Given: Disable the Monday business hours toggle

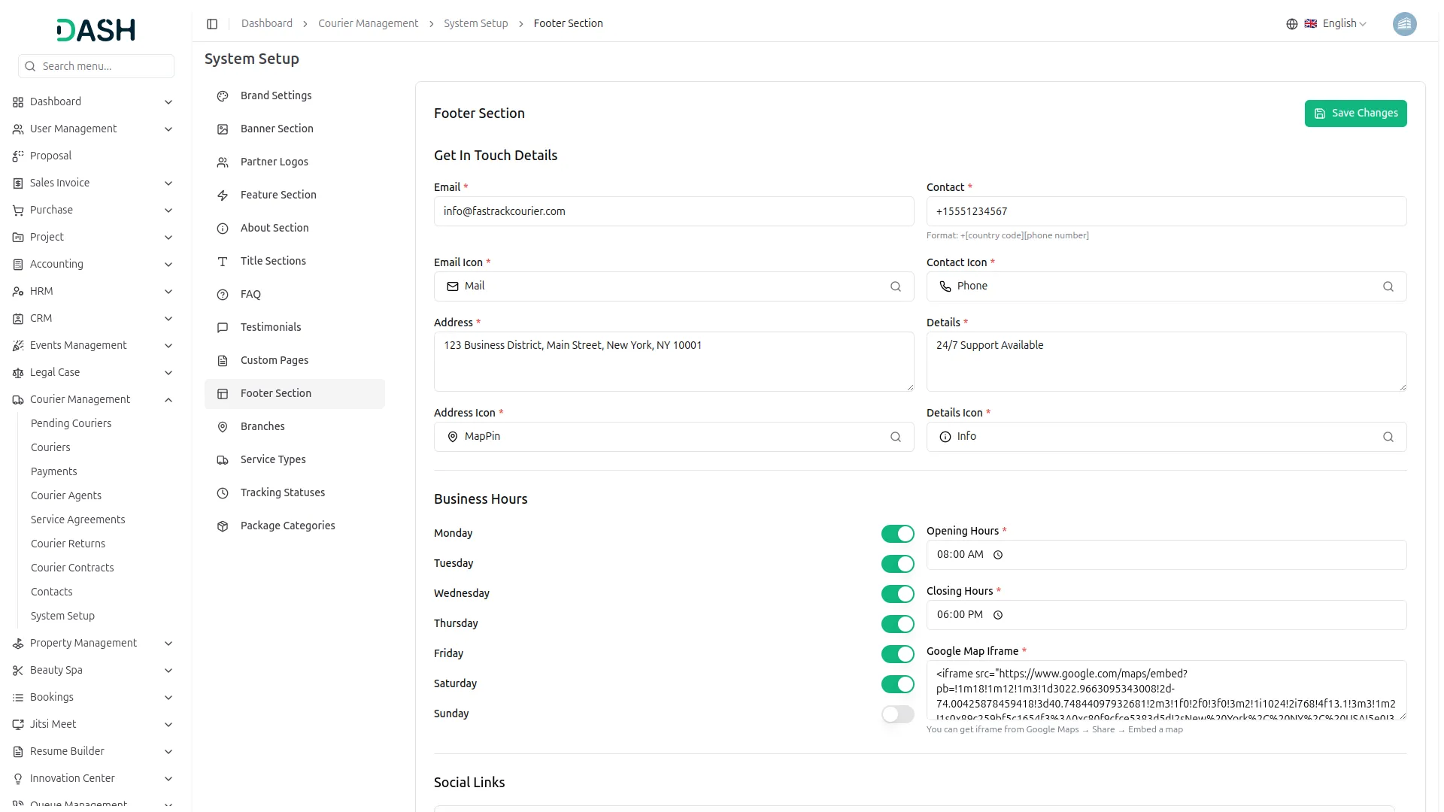Looking at the screenshot, I should pyautogui.click(x=897, y=534).
